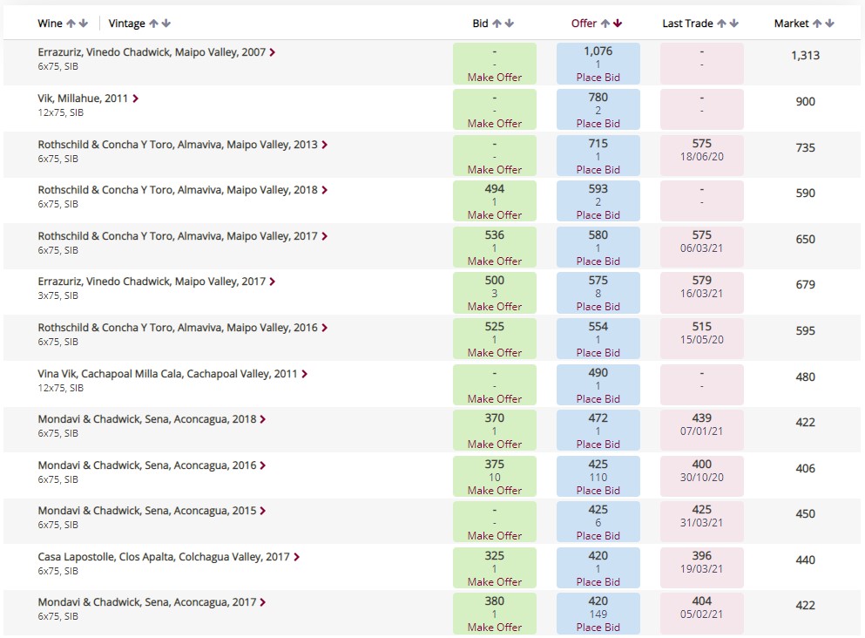Click market price 735
This screenshot has height=638, width=865.
click(806, 147)
